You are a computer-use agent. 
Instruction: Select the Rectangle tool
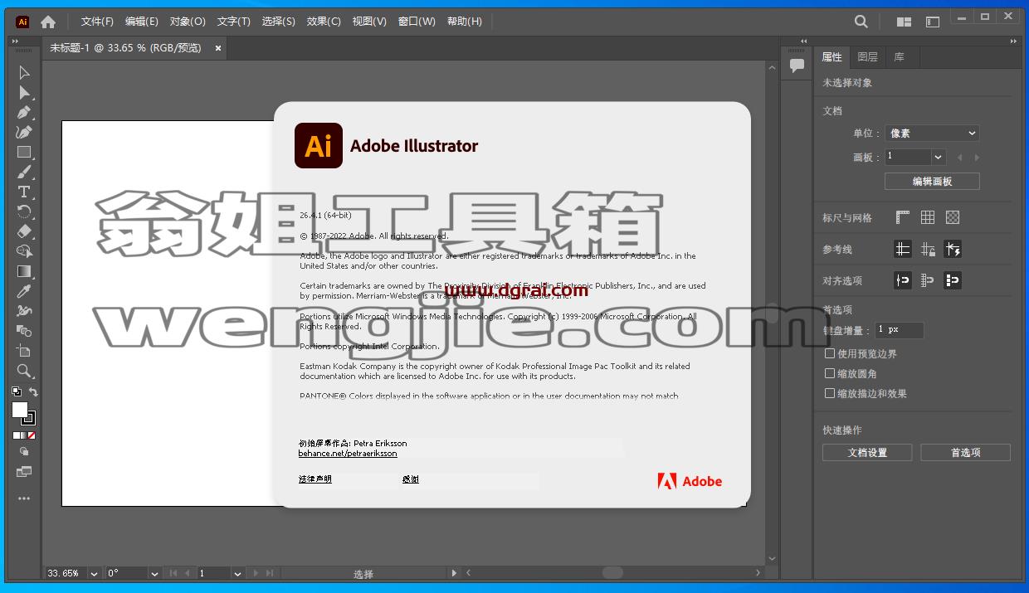[24, 153]
